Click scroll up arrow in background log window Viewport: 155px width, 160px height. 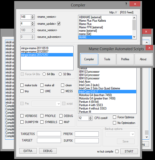pyautogui.click(x=147, y=43)
